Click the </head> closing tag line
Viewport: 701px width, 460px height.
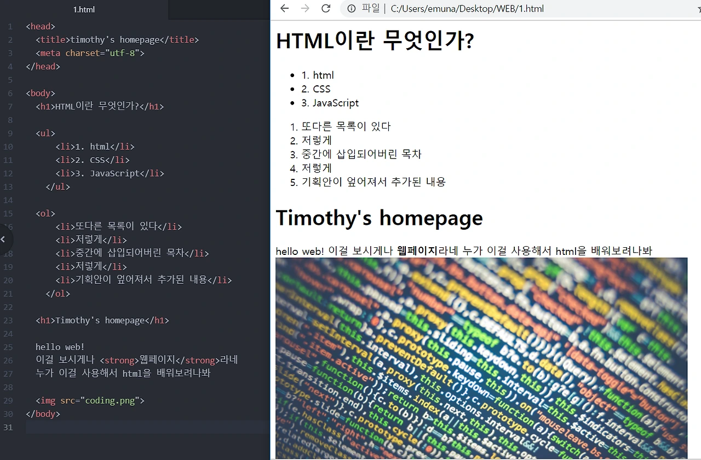click(x=43, y=66)
